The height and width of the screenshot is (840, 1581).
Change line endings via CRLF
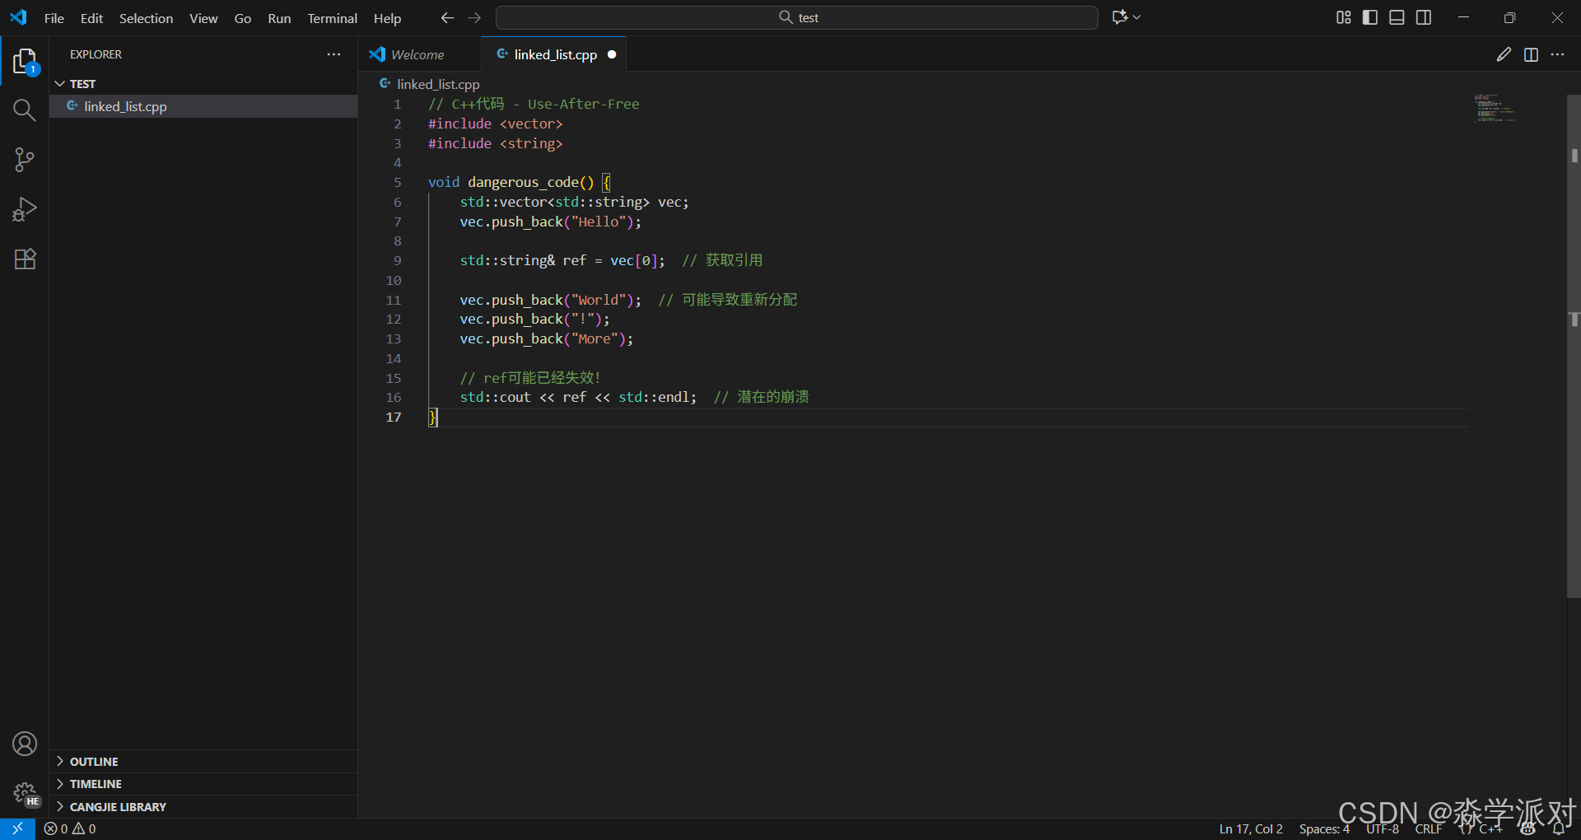pos(1429,828)
